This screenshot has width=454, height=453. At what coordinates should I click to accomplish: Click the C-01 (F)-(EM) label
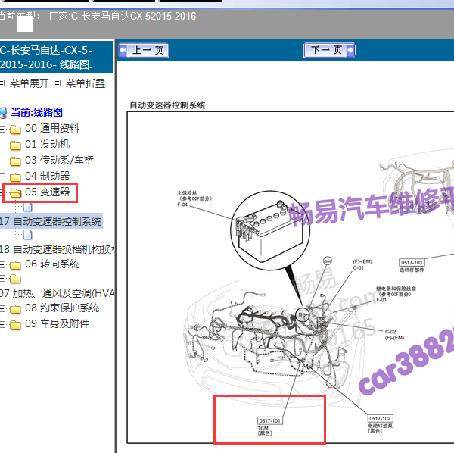(x=362, y=264)
